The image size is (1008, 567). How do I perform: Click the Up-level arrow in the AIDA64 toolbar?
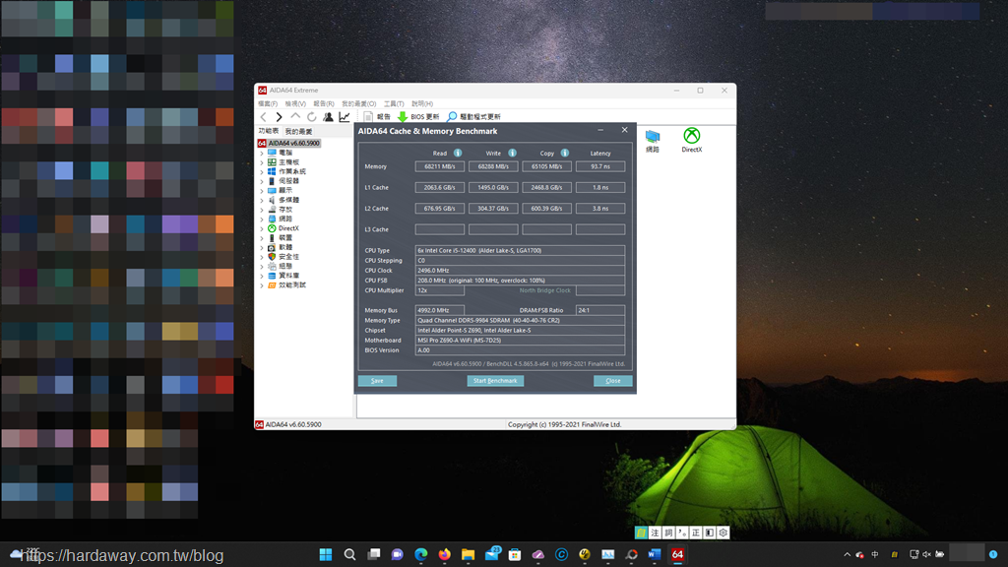[295, 116]
